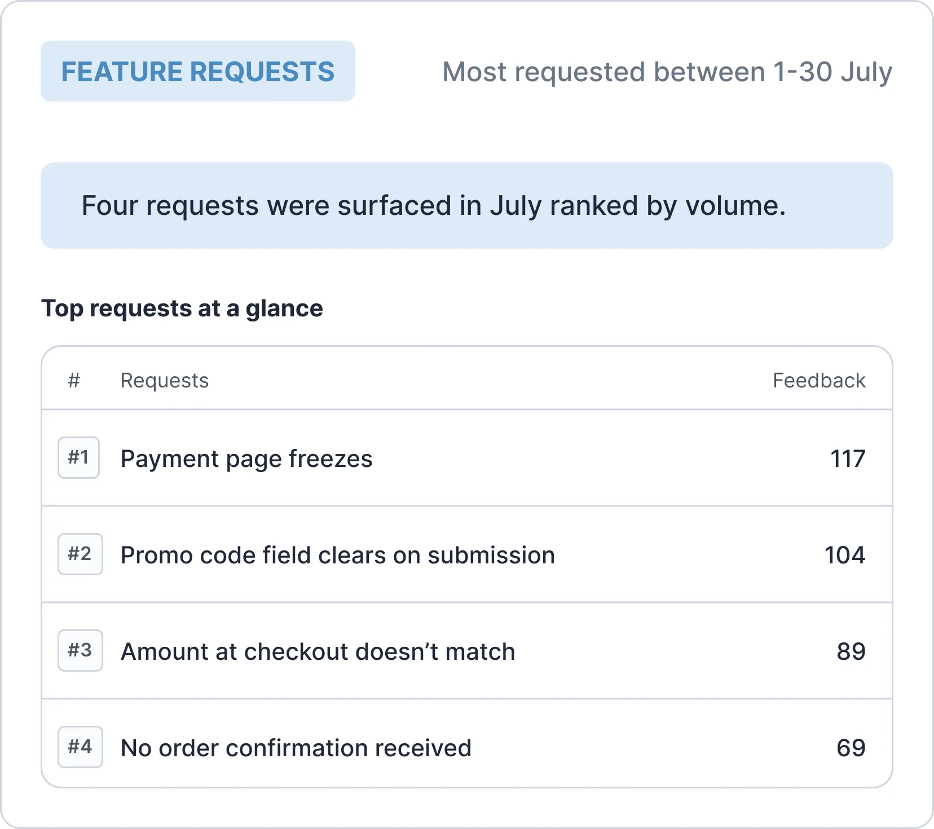The height and width of the screenshot is (829, 934).
Task: Click the 89 feedback count
Action: coord(851,652)
